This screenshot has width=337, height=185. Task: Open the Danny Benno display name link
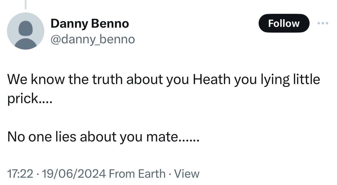pos(90,23)
